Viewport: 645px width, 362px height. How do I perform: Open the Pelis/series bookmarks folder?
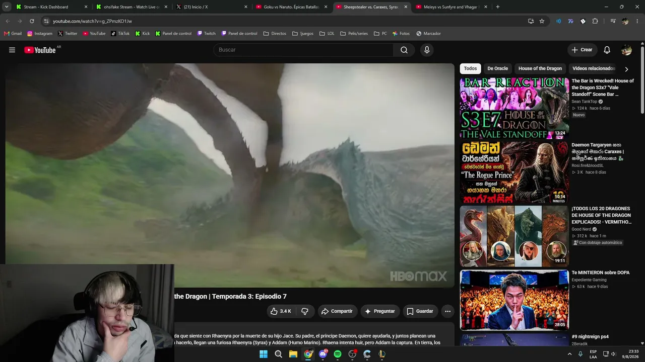354,34
